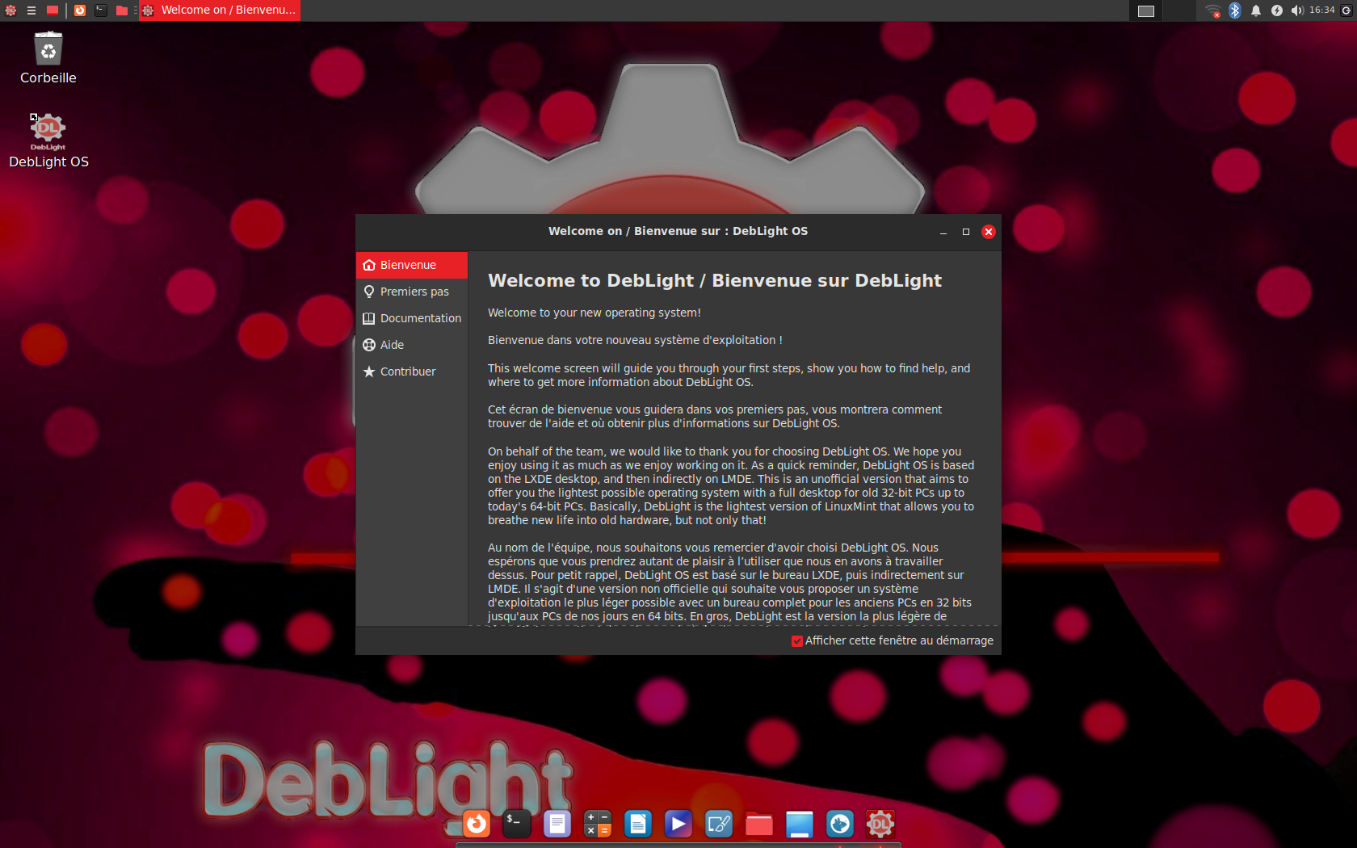This screenshot has width=1357, height=848.
Task: Select the DebLight OS desktop shortcut
Action: 48,141
